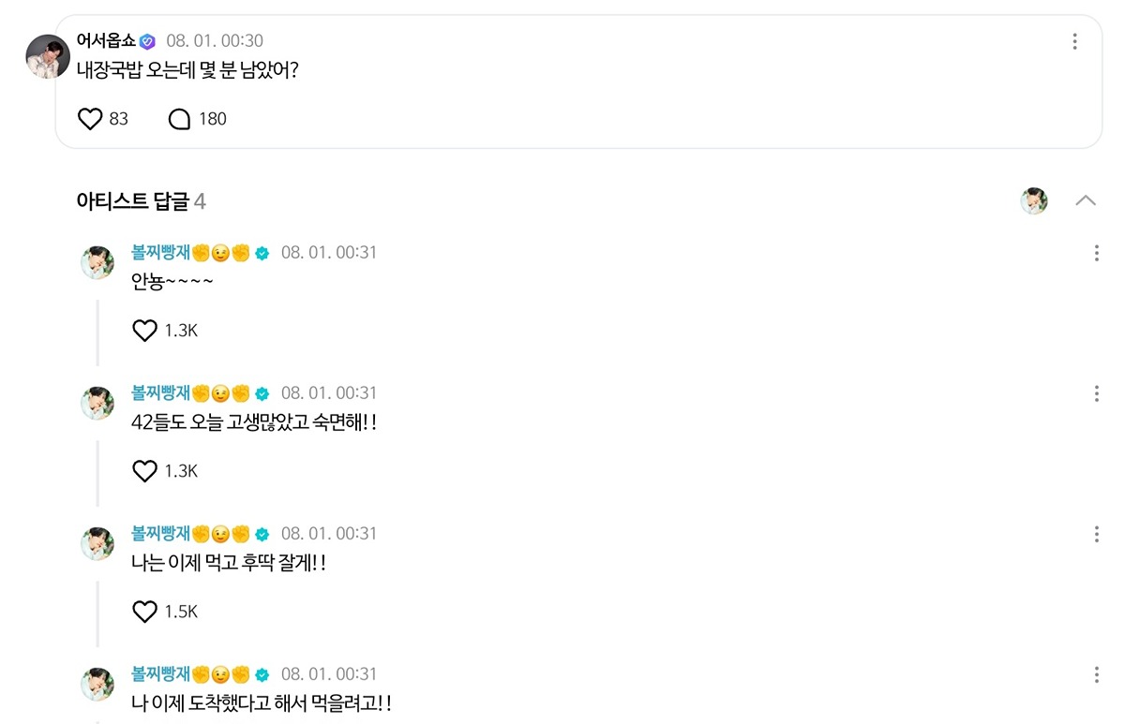This screenshot has width=1125, height=724.
Task: Click artist avatar beside the collapse chevron
Action: coord(1034,200)
